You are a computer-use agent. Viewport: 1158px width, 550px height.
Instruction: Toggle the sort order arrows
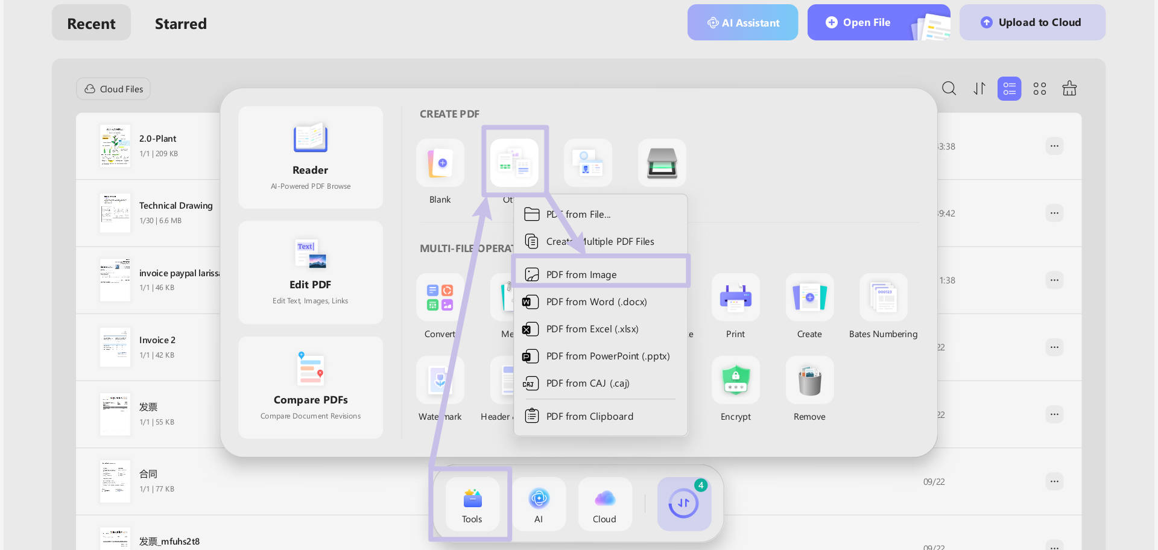pyautogui.click(x=979, y=88)
